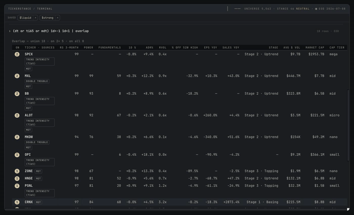354x215 pixels.
Task: Click overlap count badge for CRNX
Action: tap(17, 202)
